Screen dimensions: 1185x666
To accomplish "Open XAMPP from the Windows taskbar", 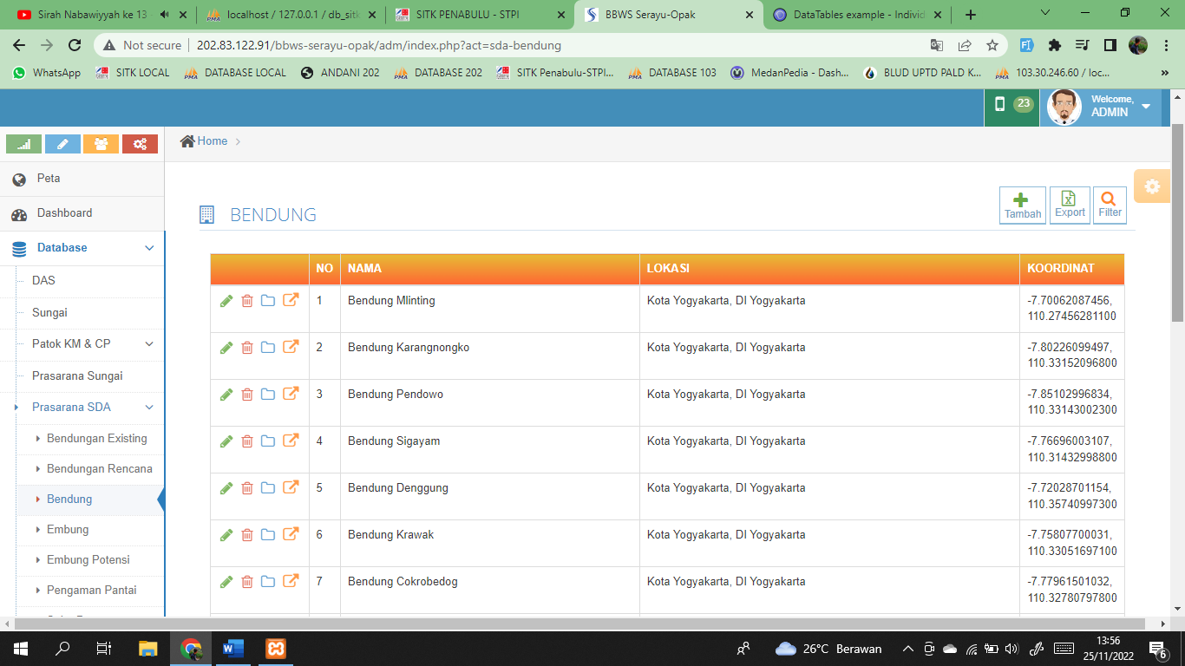I will tap(276, 649).
